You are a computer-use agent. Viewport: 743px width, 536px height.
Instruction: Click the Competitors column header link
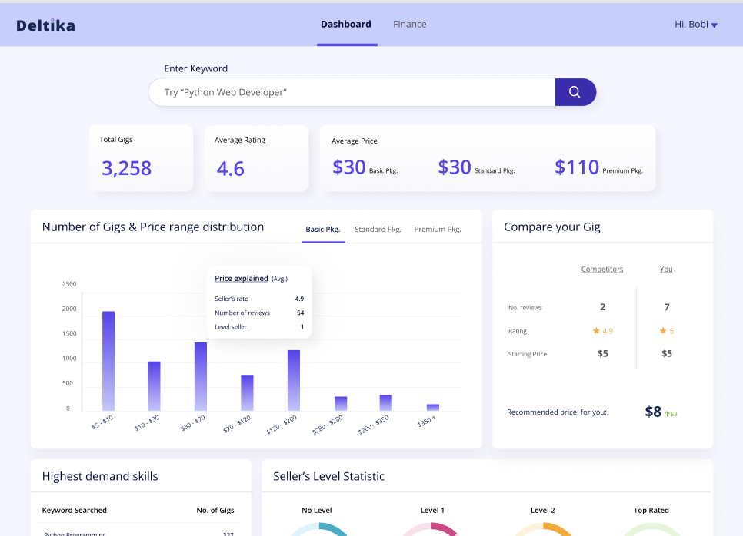click(601, 269)
